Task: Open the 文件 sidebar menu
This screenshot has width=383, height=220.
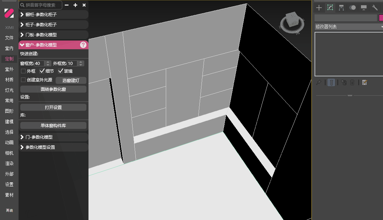Action: pos(9,38)
